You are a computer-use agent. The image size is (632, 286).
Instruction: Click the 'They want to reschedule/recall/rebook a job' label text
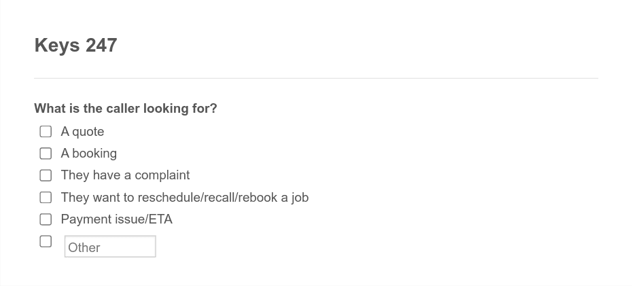point(185,198)
